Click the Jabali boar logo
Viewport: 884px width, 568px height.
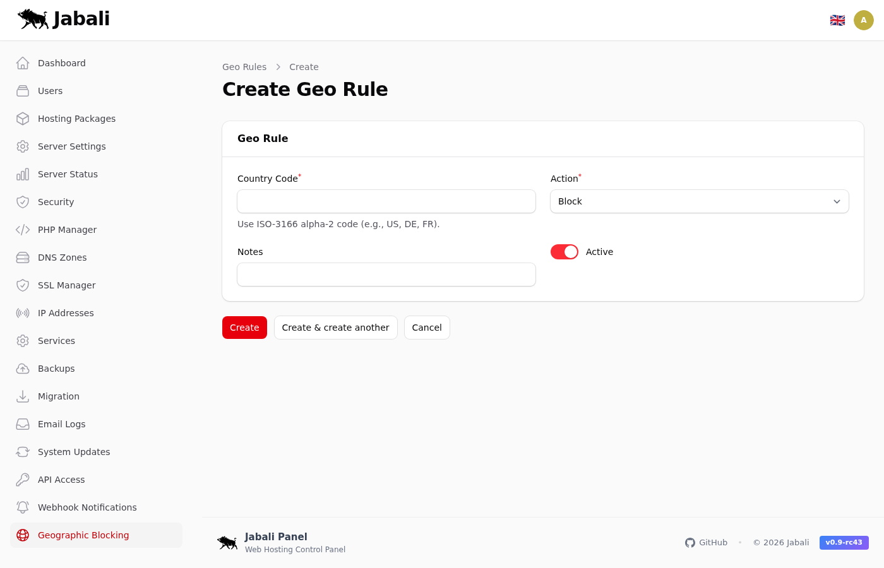pos(33,19)
